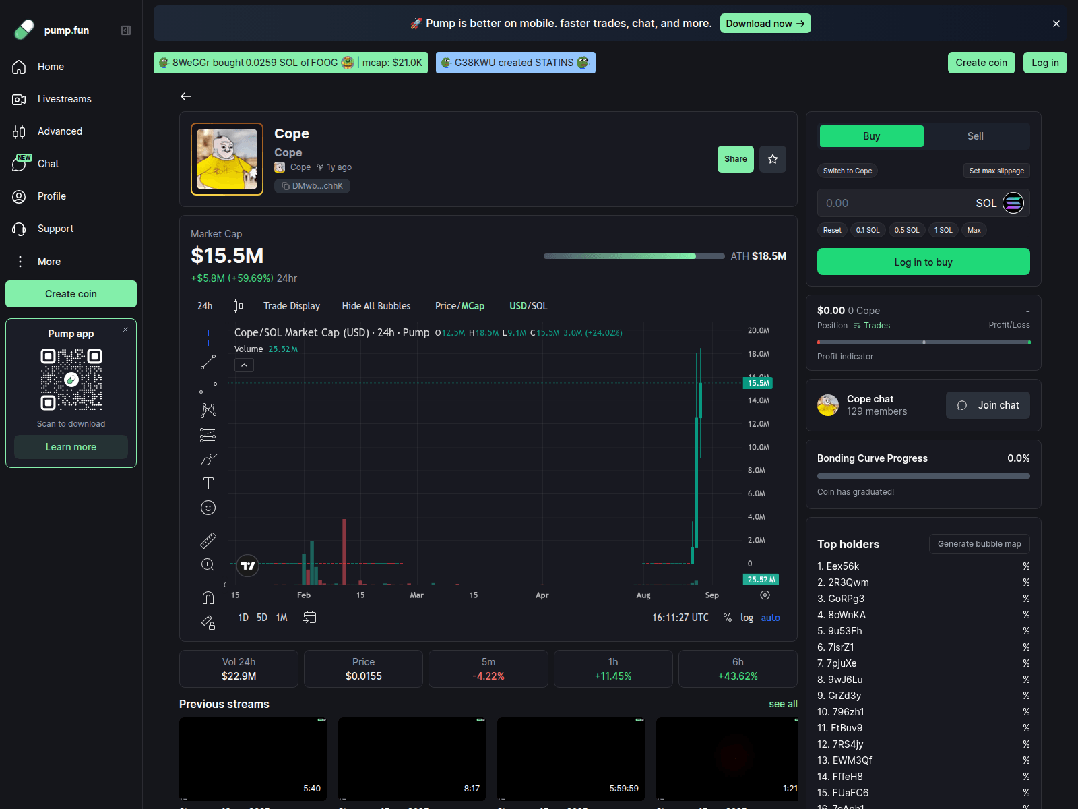1078x809 pixels.
Task: Select the trend line drawing tool
Action: pyautogui.click(x=208, y=362)
